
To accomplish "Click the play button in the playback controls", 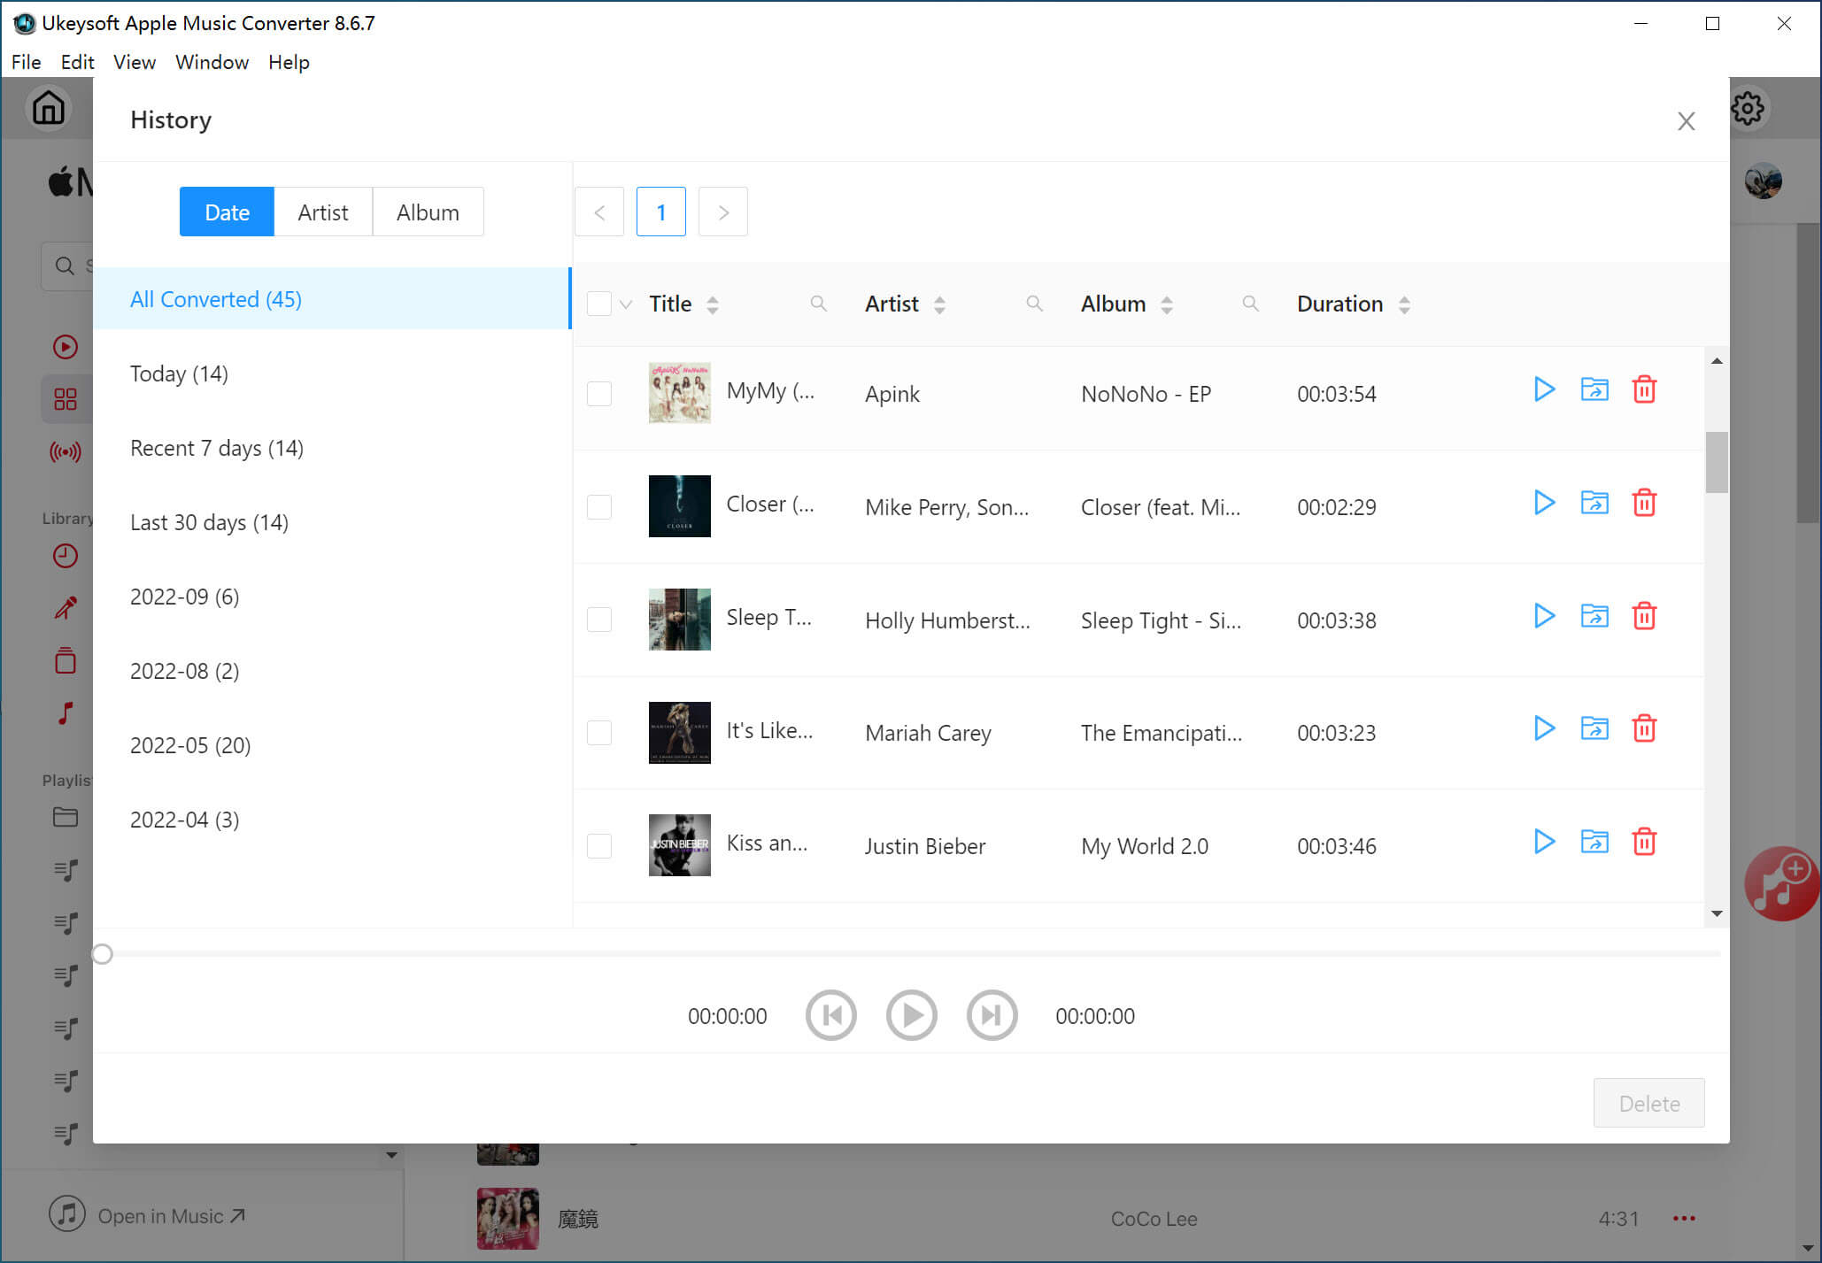I will [913, 1017].
